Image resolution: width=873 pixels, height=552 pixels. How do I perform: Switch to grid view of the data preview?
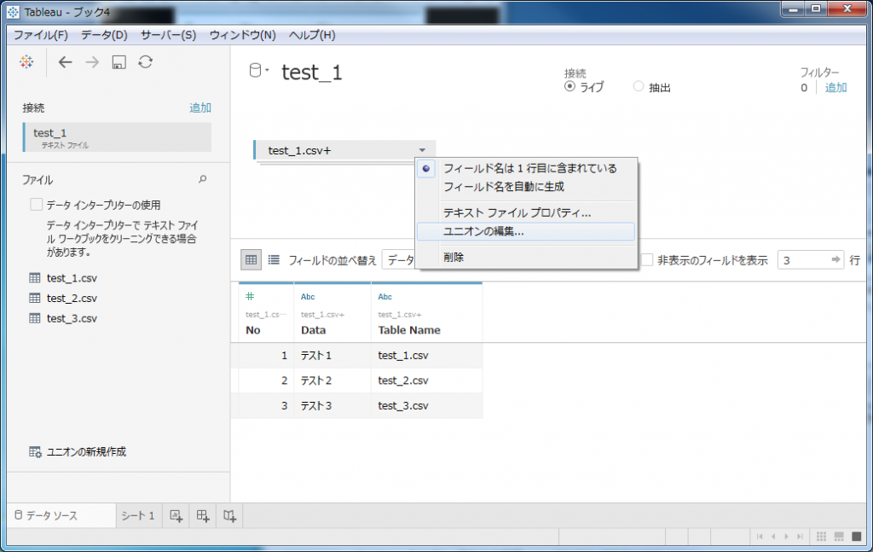(x=250, y=259)
